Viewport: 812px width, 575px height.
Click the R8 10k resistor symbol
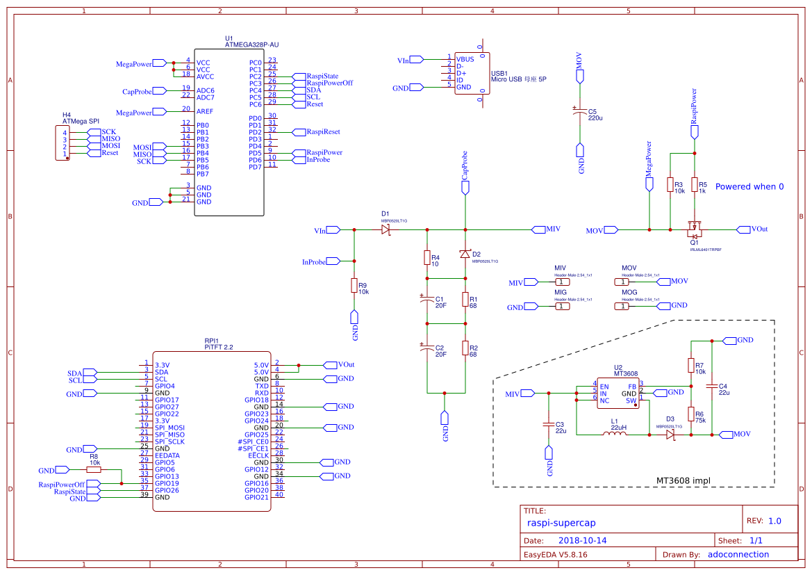click(x=94, y=470)
